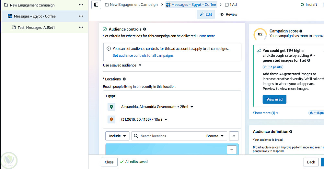Click the info icon beside Audience controls

click(145, 29)
